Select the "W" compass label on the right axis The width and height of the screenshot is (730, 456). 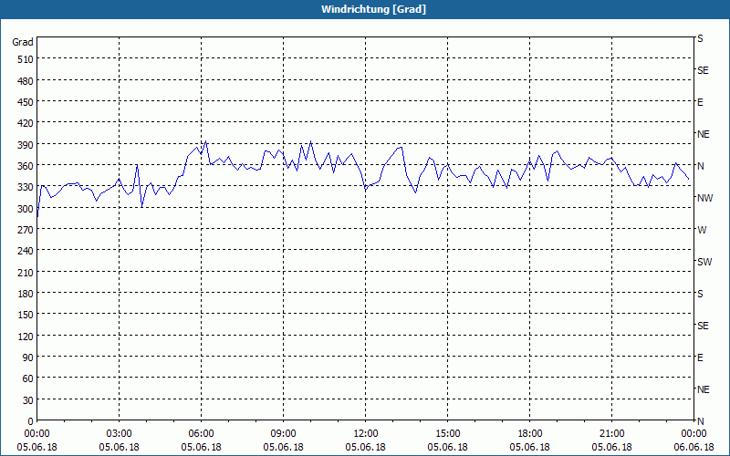[x=702, y=231]
